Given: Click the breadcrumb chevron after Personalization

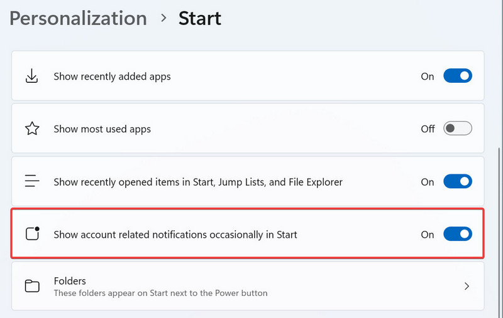Looking at the screenshot, I should [x=163, y=18].
